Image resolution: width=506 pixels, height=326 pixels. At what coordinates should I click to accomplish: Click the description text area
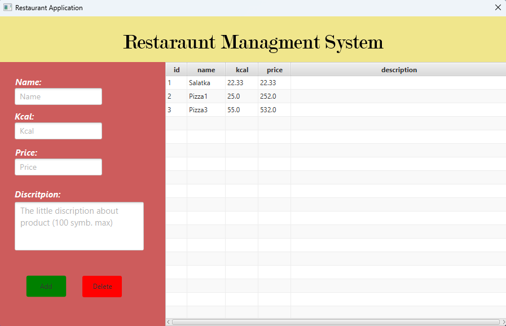(x=79, y=226)
